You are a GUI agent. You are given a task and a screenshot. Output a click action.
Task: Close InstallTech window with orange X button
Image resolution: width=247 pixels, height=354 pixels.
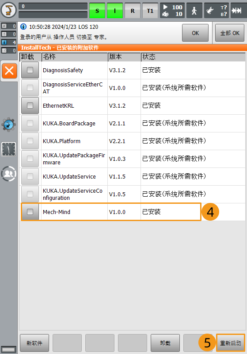click(9, 71)
